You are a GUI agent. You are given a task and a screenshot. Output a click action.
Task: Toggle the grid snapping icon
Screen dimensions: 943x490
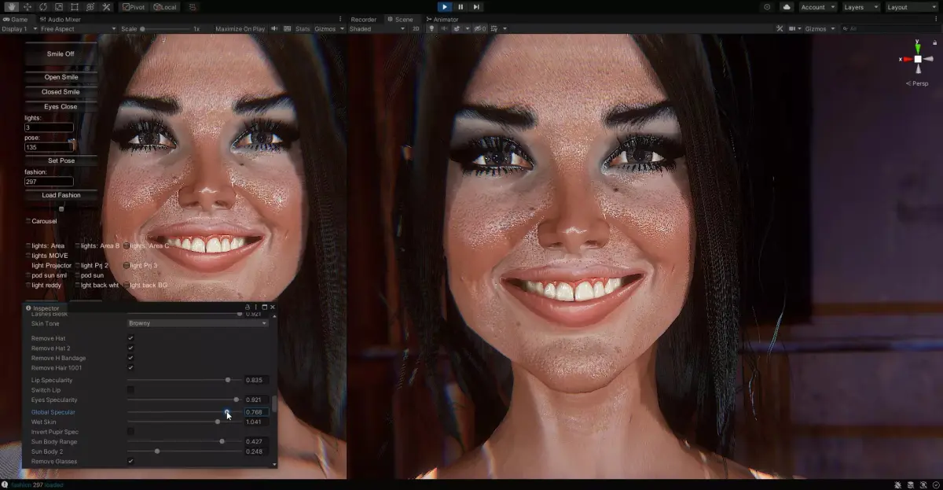pos(193,7)
